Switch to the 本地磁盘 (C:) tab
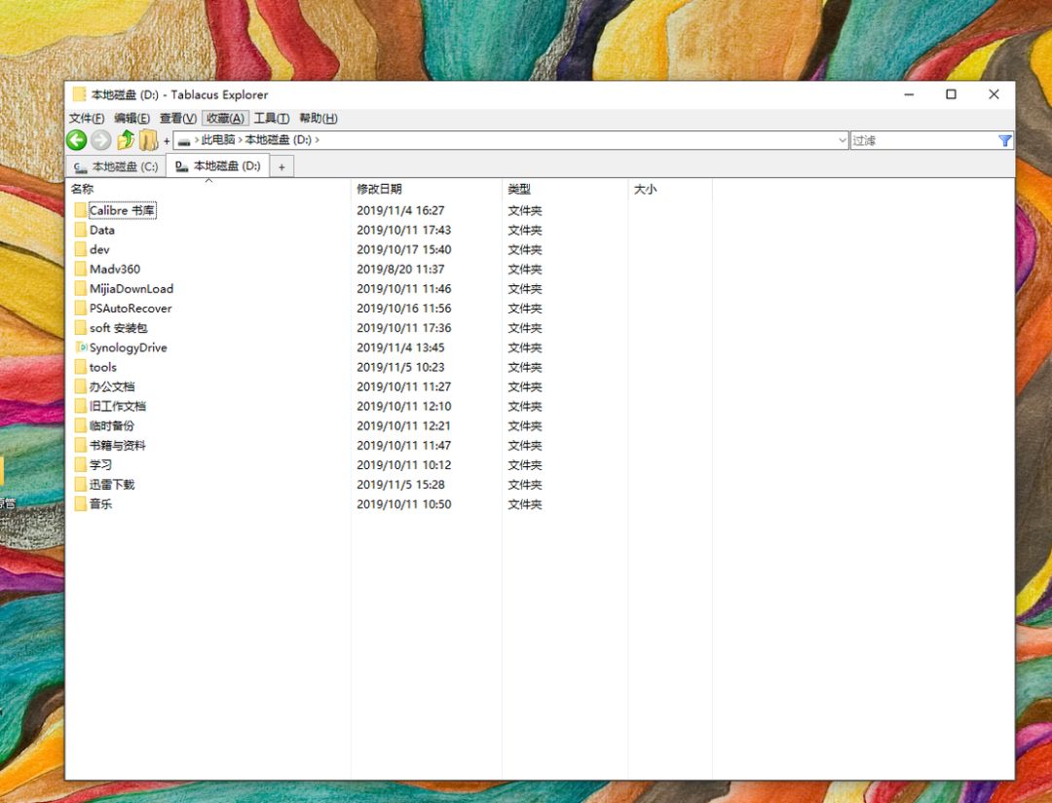The height and width of the screenshot is (803, 1052). click(x=116, y=166)
